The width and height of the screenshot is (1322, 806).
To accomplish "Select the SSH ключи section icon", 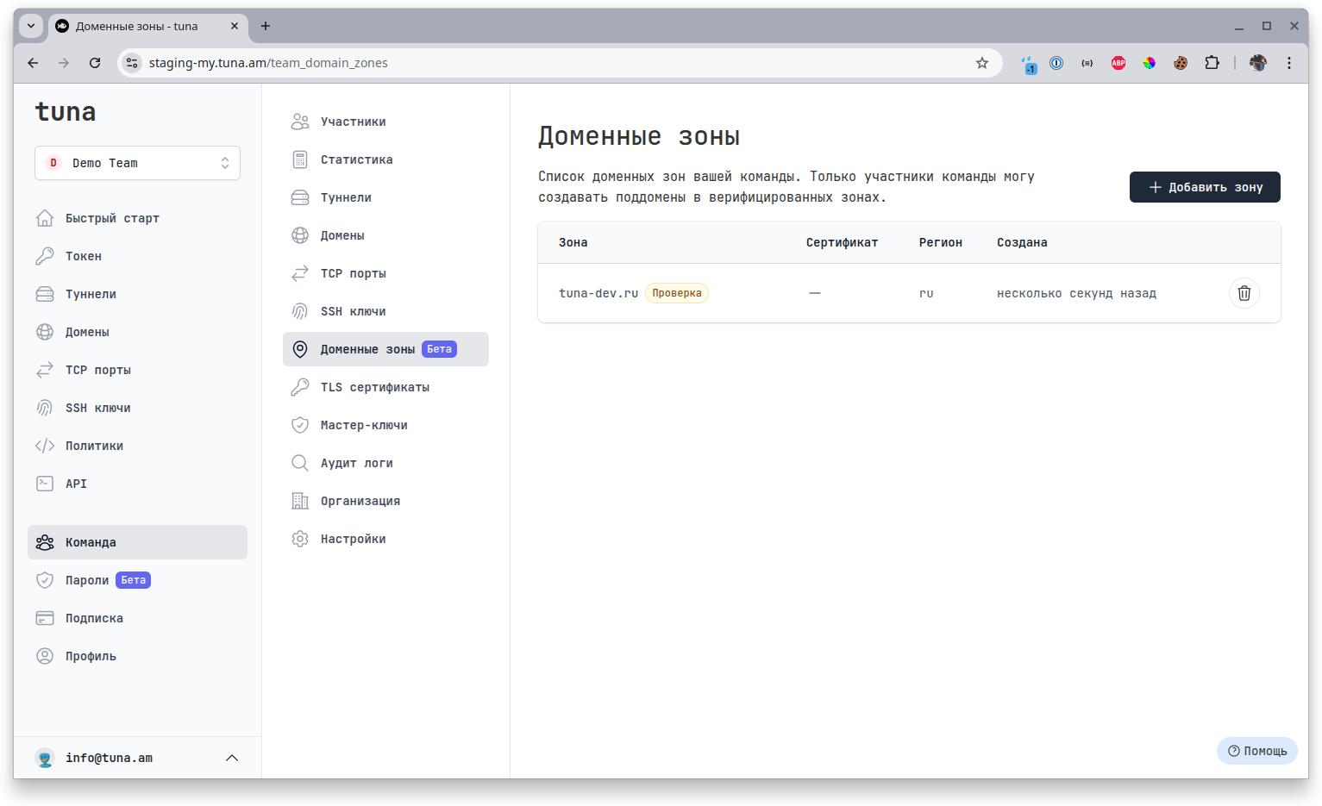I will pyautogui.click(x=300, y=310).
